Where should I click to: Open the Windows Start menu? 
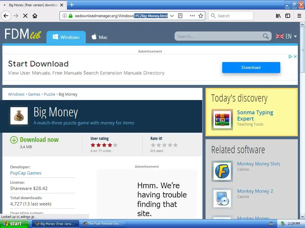coord(14,224)
